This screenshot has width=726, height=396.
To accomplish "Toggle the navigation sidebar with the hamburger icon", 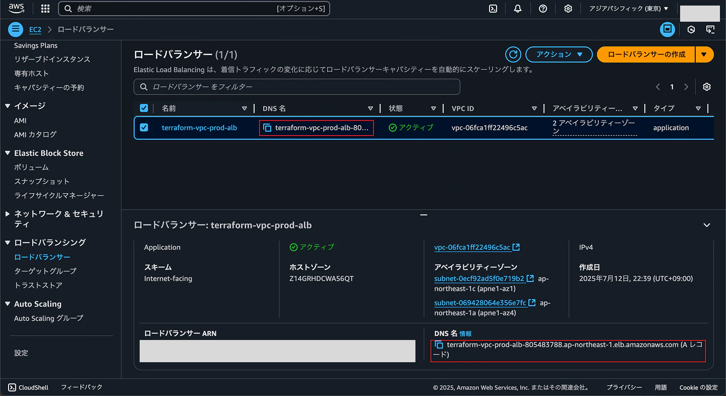I will coord(15,29).
